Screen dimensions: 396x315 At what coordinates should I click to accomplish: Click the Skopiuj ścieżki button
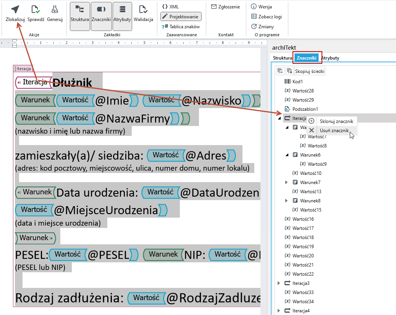[x=310, y=71]
